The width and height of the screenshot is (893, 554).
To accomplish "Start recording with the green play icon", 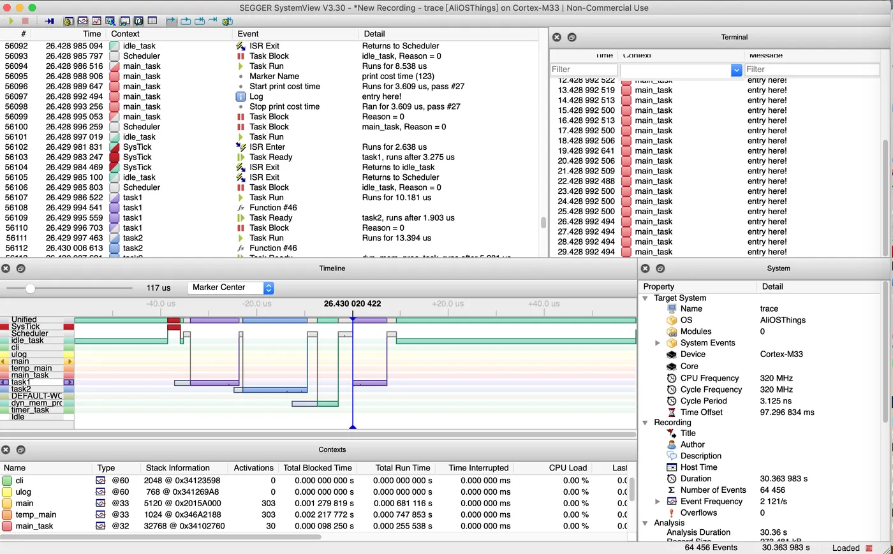I will (11, 21).
